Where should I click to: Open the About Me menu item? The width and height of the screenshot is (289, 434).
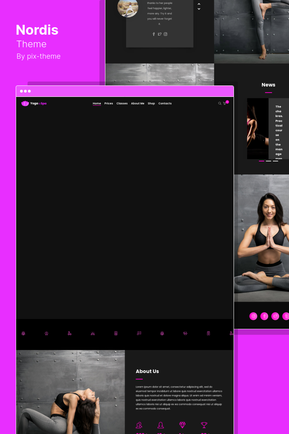coord(138,104)
